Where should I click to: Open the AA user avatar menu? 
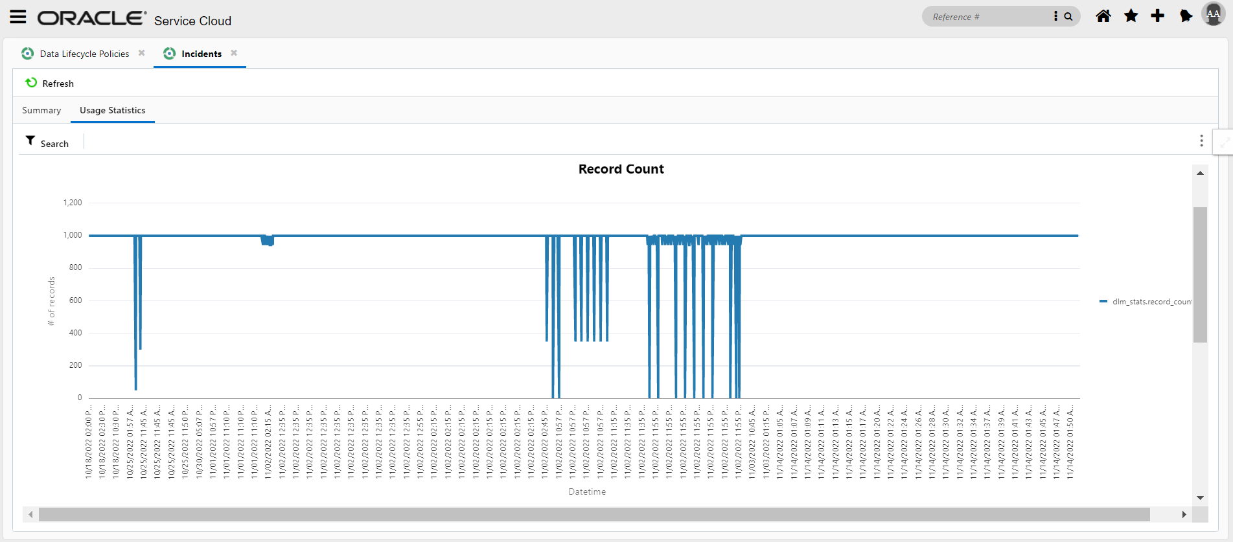coord(1213,14)
